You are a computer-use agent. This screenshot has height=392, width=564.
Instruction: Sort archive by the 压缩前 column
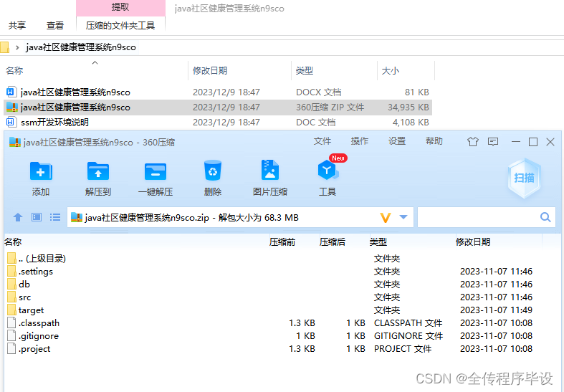(x=282, y=242)
